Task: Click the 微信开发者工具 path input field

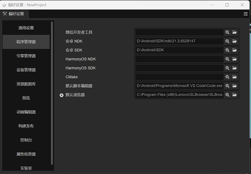Action: (179, 32)
